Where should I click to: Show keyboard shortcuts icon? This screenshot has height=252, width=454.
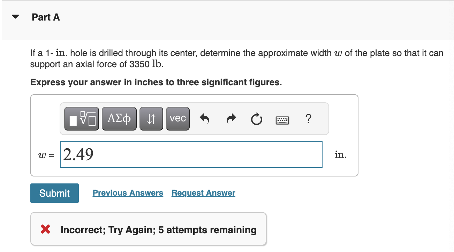(282, 120)
